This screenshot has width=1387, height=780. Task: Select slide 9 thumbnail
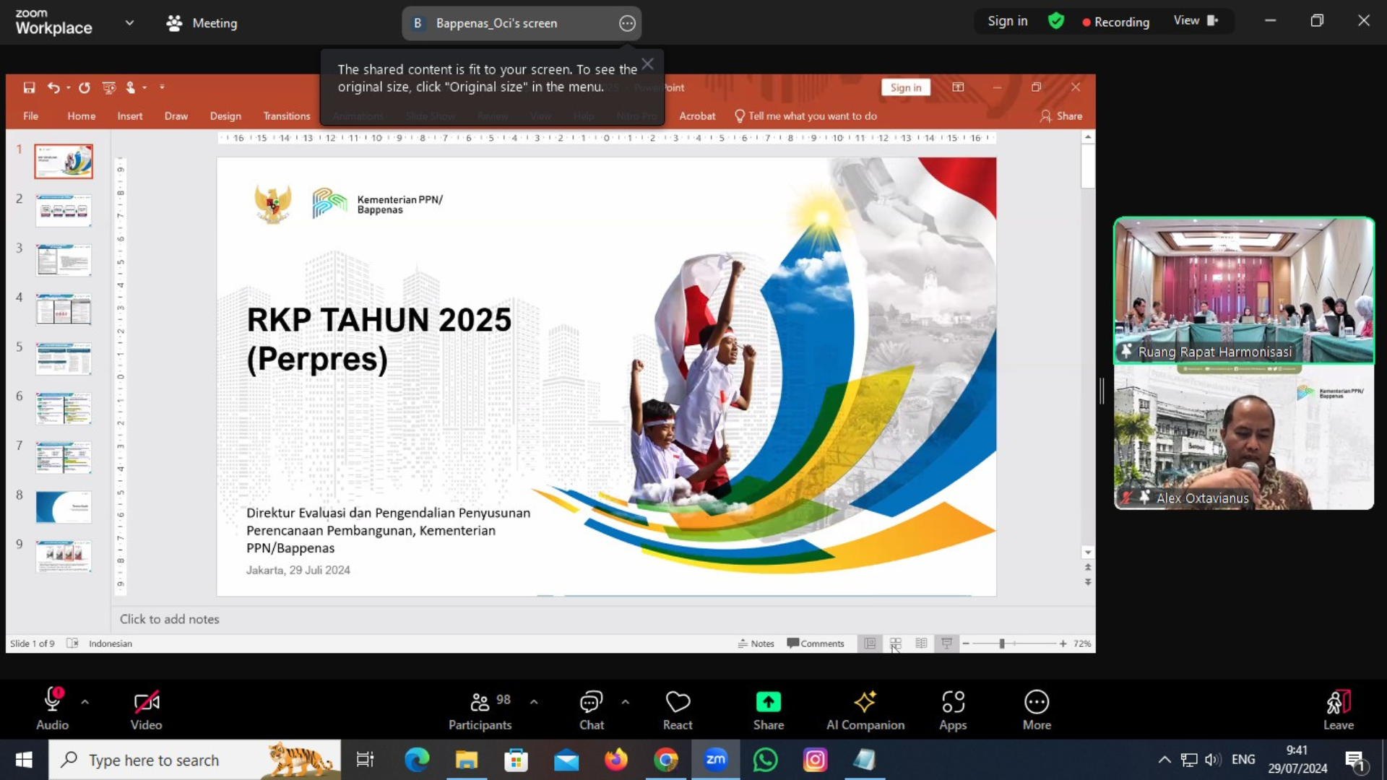64,557
